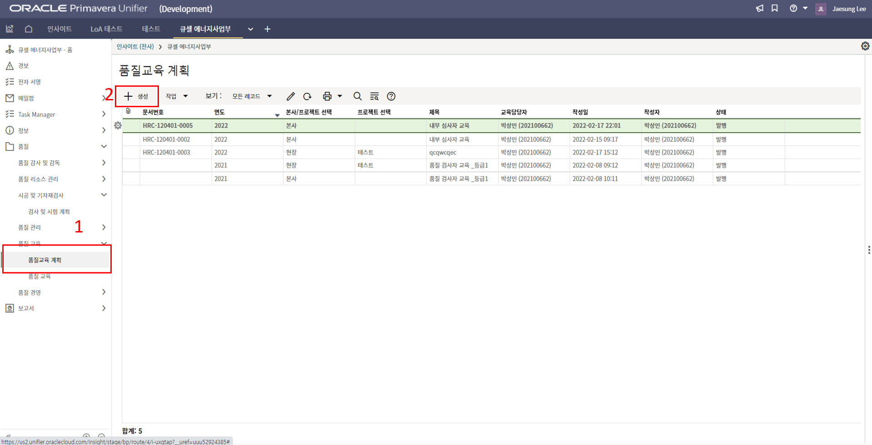The height and width of the screenshot is (445, 872).
Task: Click the toolbar help question mark icon
Action: pyautogui.click(x=391, y=96)
